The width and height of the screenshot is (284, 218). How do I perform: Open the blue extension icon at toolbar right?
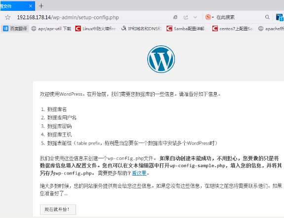[x=280, y=17]
